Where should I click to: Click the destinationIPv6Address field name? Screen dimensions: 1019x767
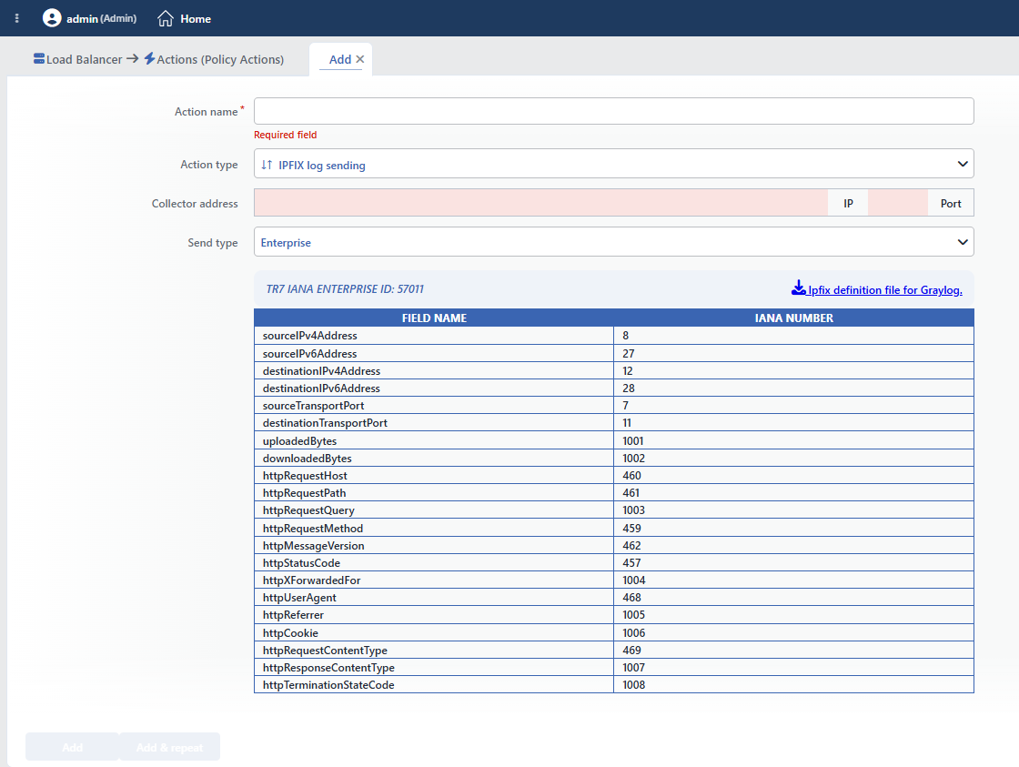pos(321,389)
